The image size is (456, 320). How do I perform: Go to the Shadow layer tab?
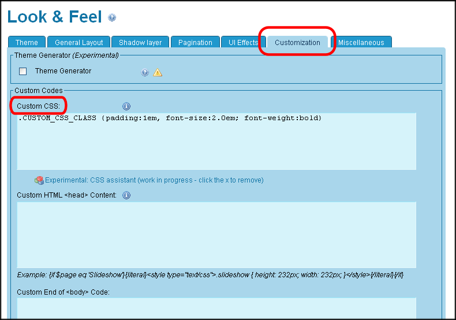point(140,42)
